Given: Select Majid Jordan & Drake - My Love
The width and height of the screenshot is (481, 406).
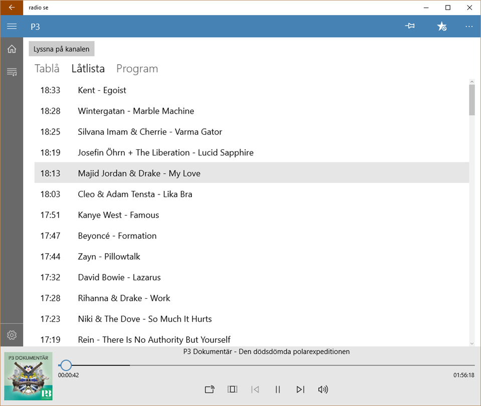Looking at the screenshot, I should (252, 173).
